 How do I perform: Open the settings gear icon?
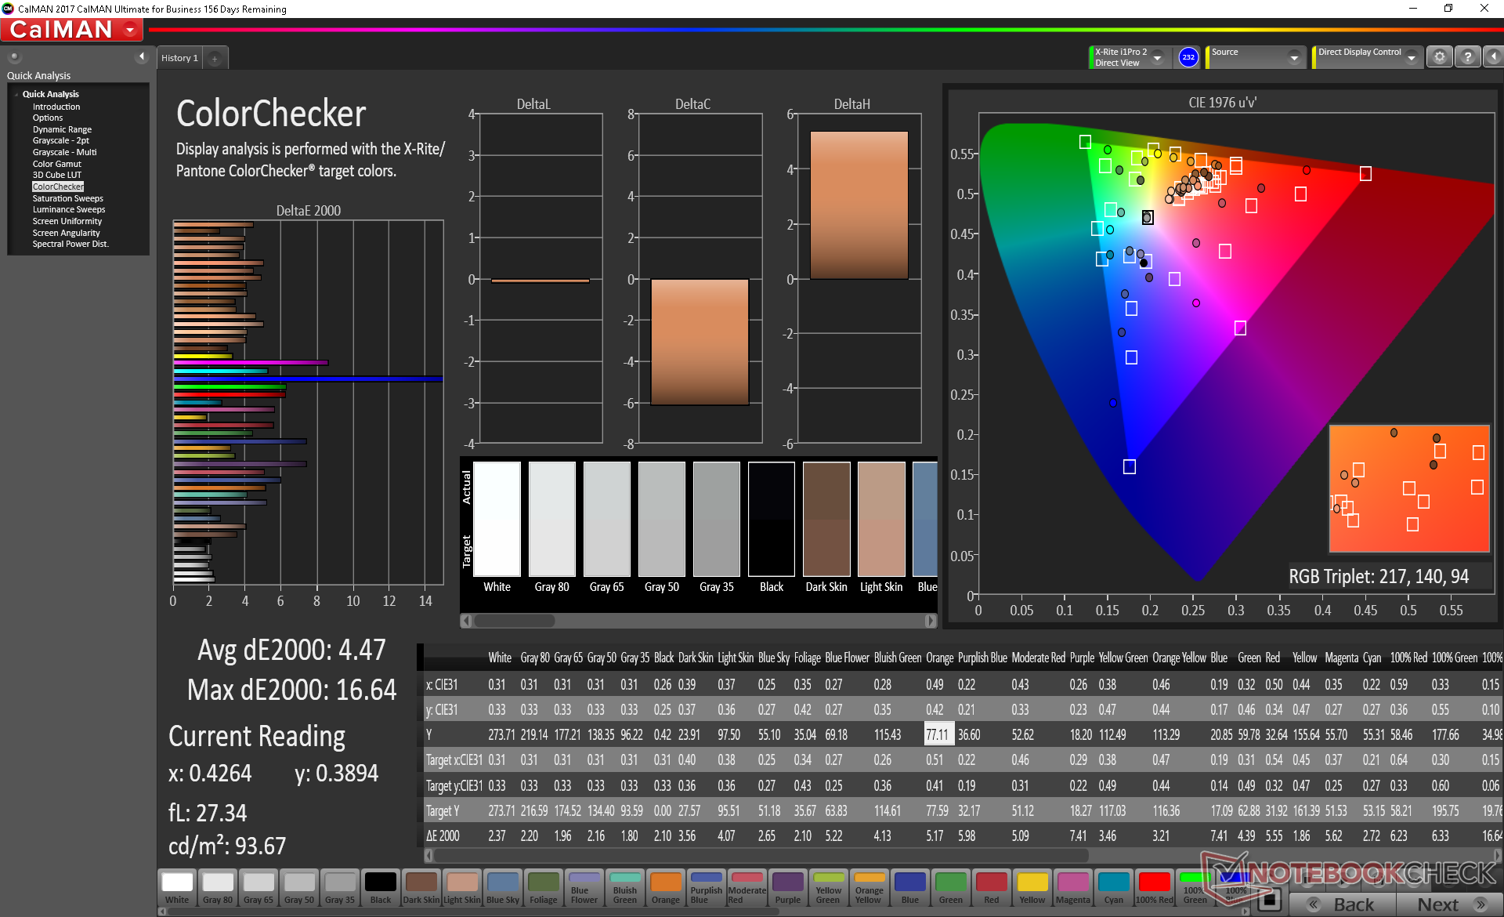click(x=1439, y=57)
